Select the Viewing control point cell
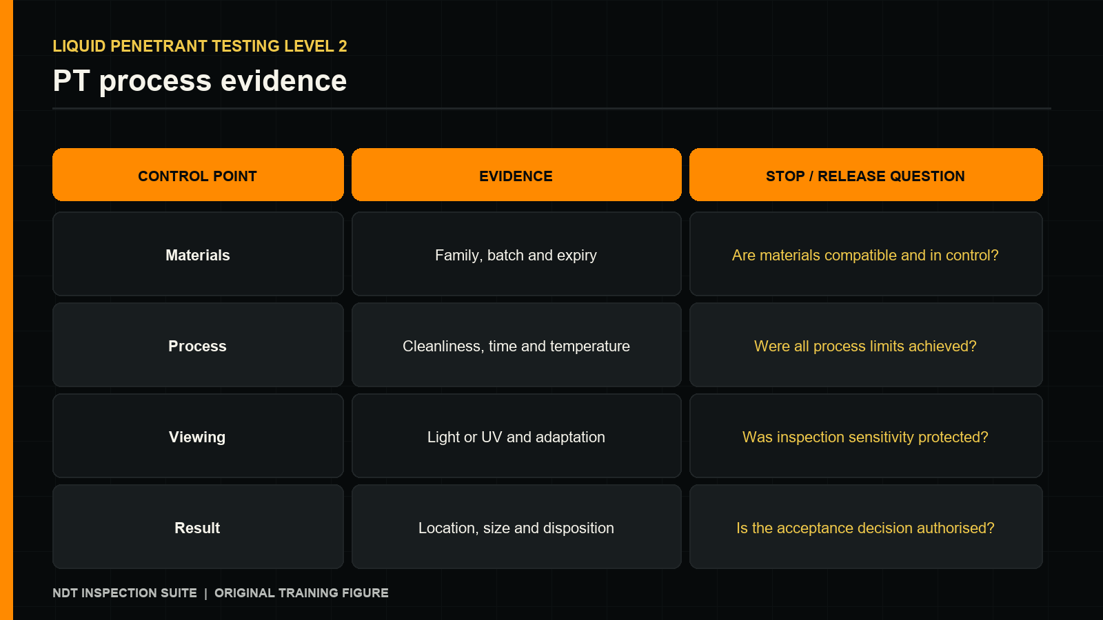 (x=198, y=436)
